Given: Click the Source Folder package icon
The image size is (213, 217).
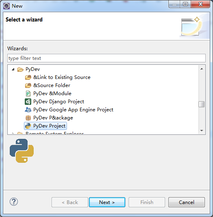Looking at the screenshot, I should coord(28,85).
